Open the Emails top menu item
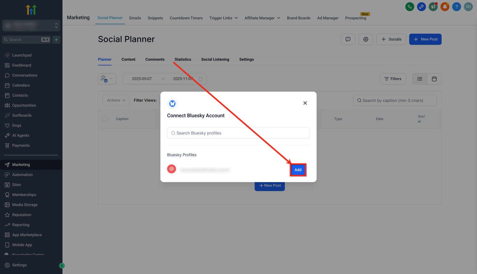The image size is (477, 274). pyautogui.click(x=135, y=18)
